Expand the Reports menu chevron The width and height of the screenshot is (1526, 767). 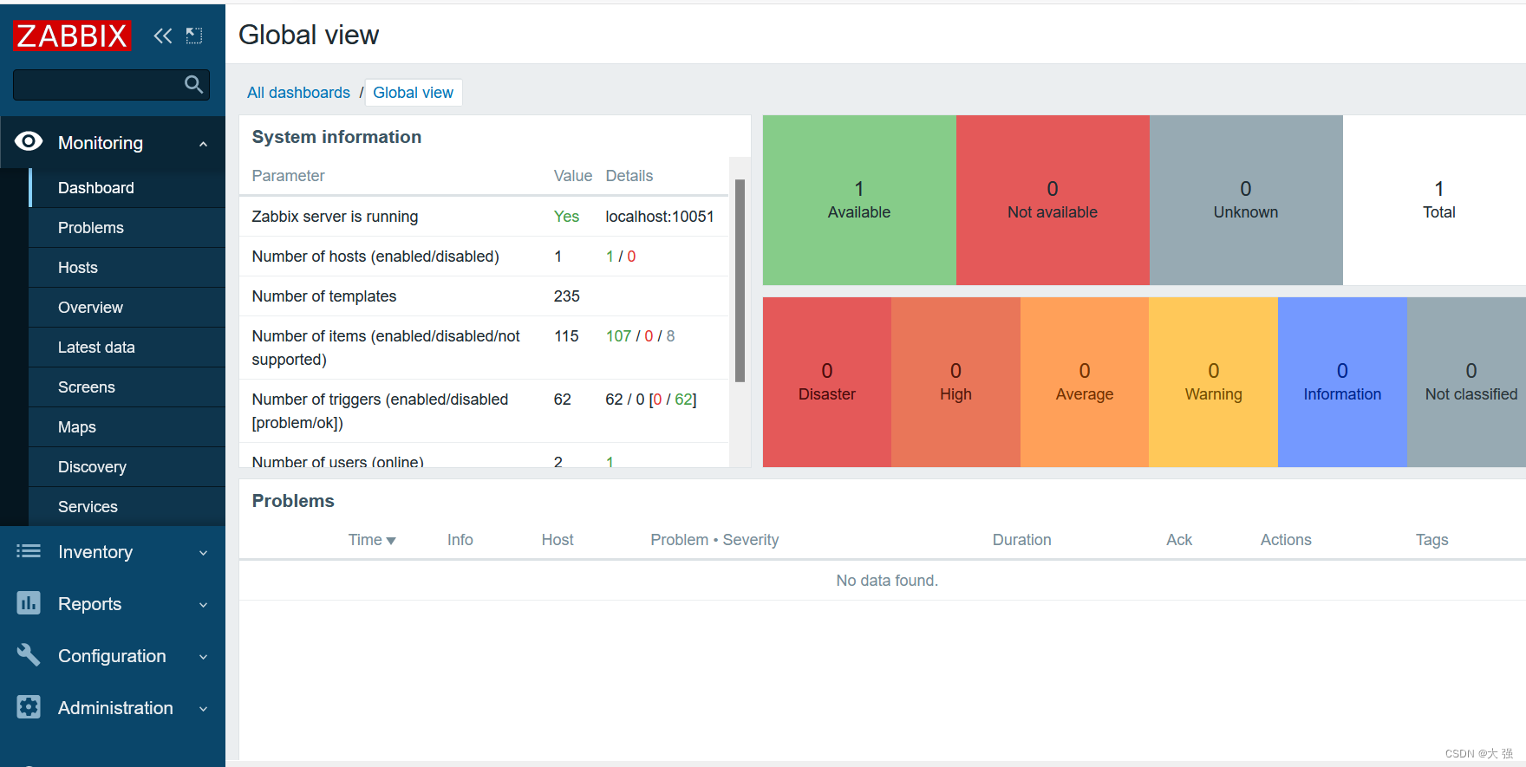tap(203, 605)
